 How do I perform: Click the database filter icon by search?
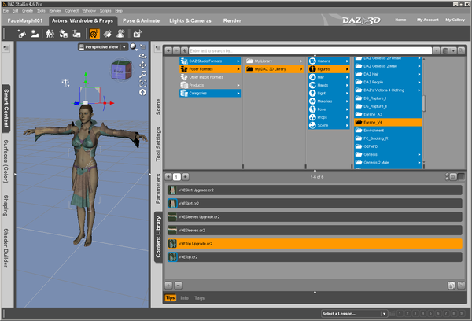pyautogui.click(x=445, y=50)
